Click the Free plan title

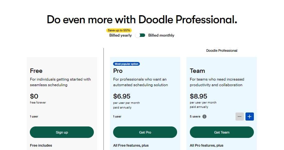tap(36, 71)
